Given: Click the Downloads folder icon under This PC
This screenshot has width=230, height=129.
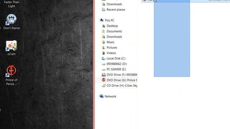Looking at the screenshot, I should tap(103, 37).
